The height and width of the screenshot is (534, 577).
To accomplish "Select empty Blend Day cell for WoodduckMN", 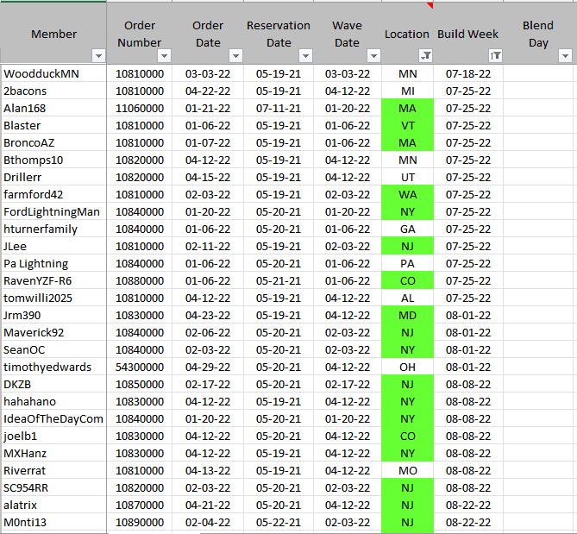I will tap(539, 74).
